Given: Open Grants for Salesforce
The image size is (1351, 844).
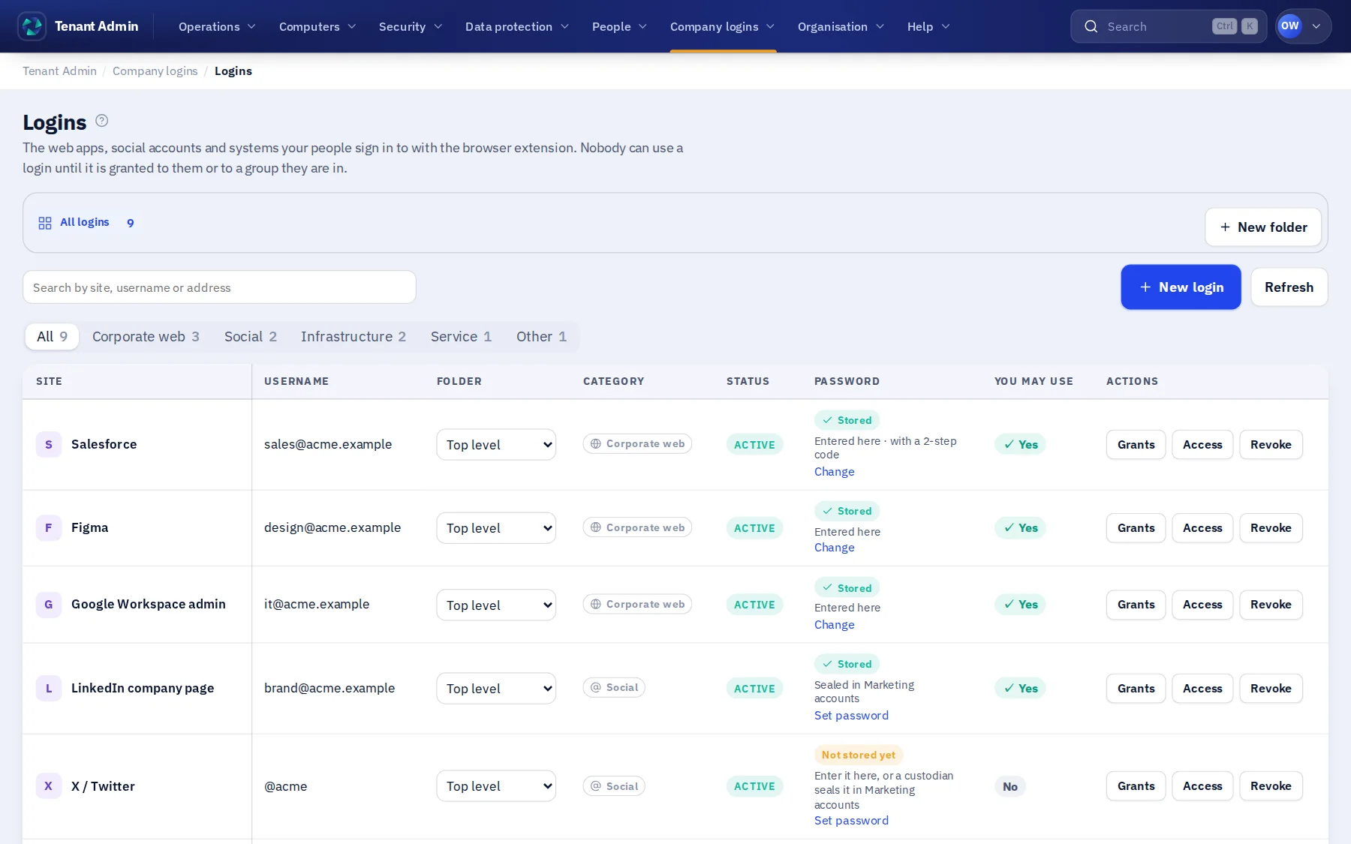Looking at the screenshot, I should tap(1136, 444).
